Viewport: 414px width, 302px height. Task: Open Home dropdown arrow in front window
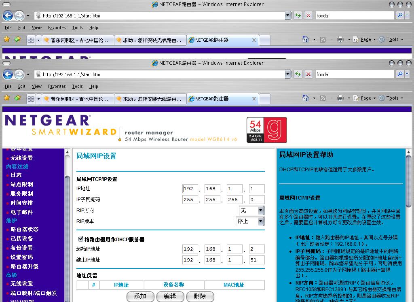[x=314, y=98]
